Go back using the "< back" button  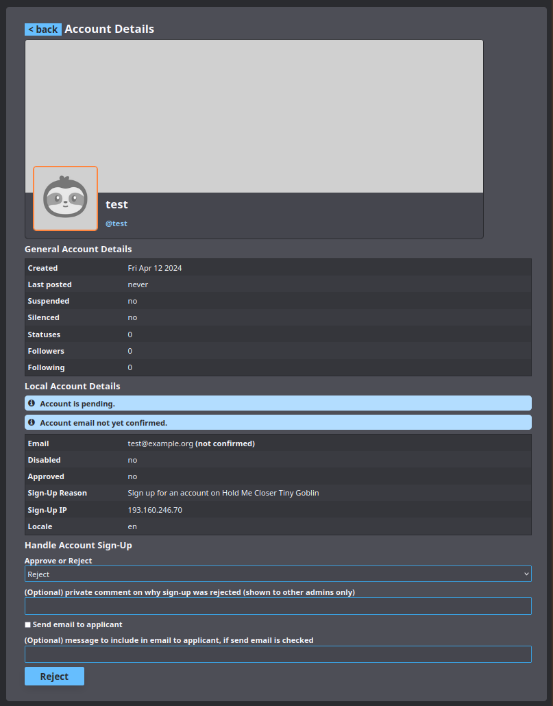pos(43,29)
